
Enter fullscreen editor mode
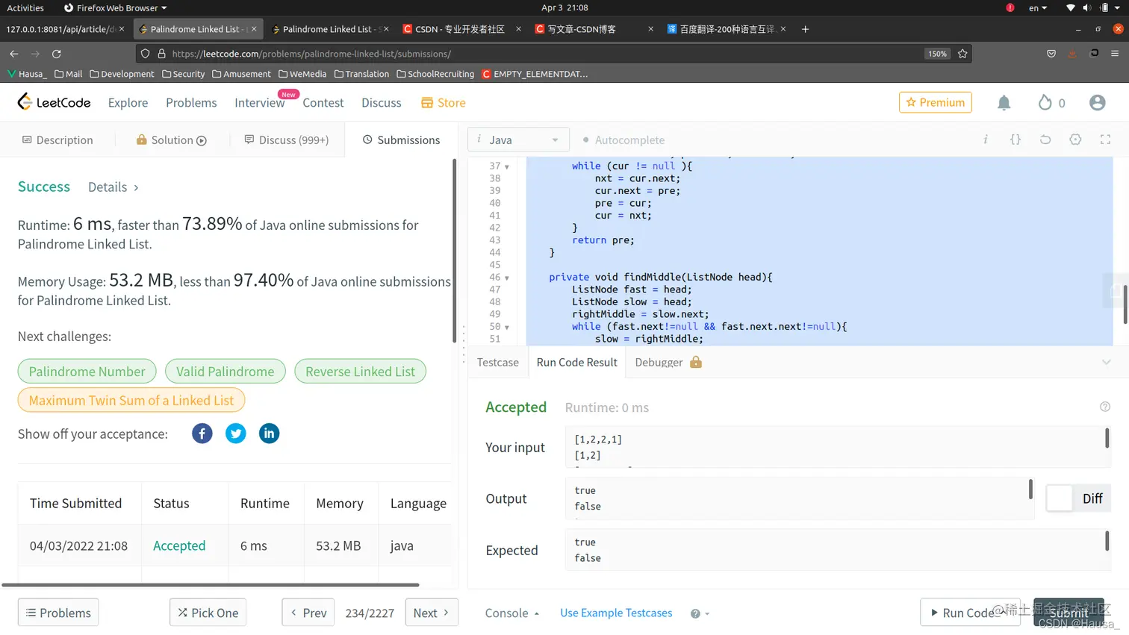pos(1105,140)
